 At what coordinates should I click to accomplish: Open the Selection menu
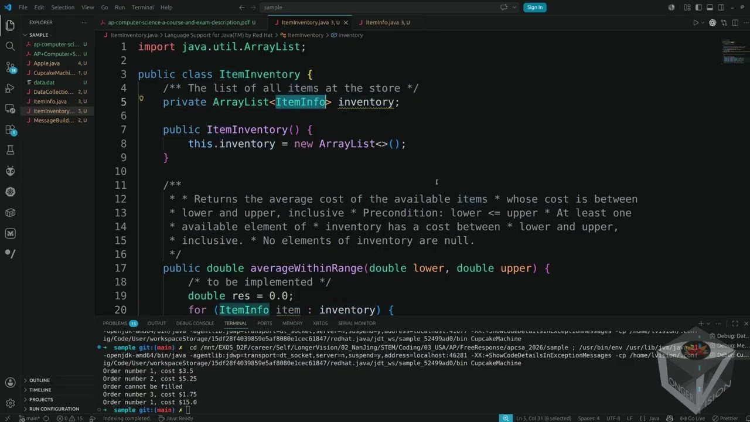(x=63, y=8)
